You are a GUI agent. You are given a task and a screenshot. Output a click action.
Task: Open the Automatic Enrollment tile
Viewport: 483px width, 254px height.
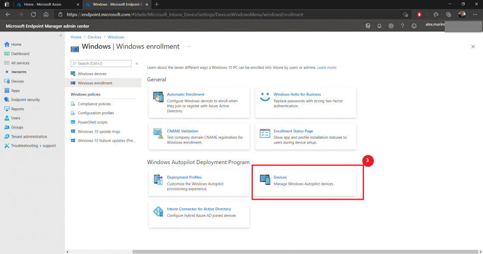[199, 103]
